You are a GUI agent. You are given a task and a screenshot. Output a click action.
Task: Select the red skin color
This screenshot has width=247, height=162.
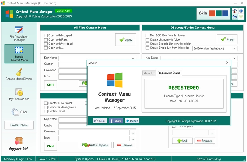coord(212,14)
